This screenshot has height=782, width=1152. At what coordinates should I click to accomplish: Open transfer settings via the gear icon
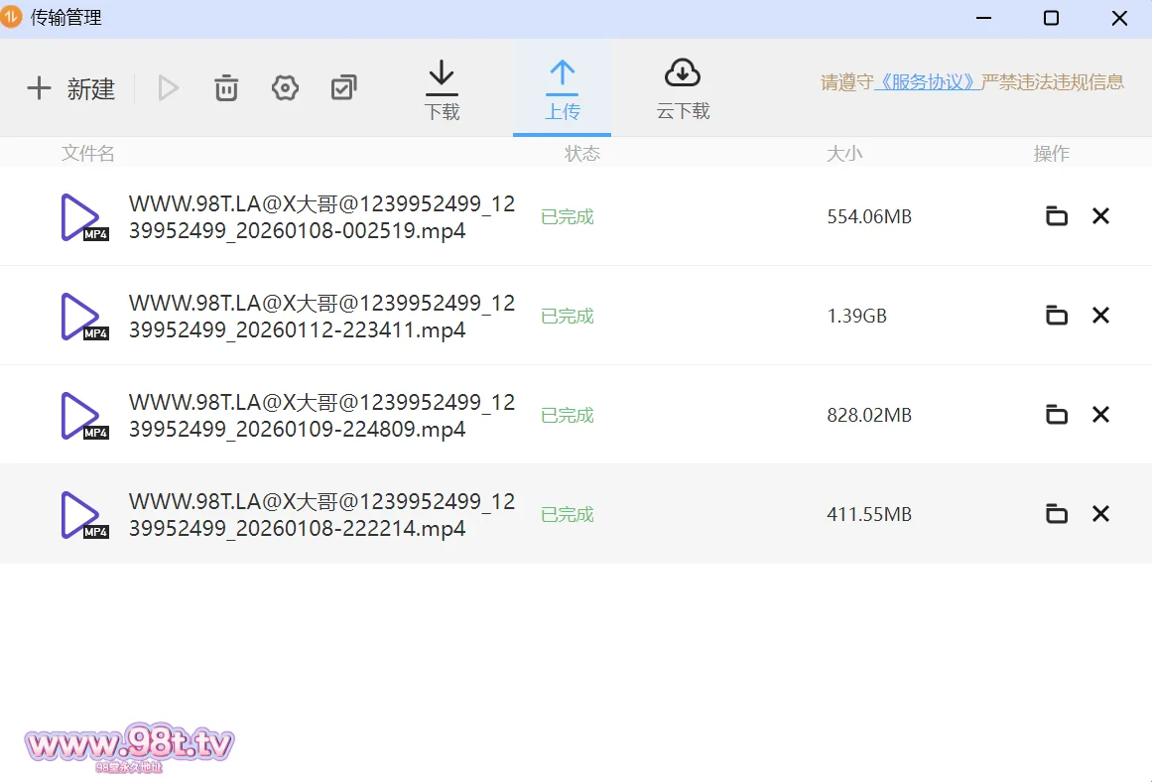(x=285, y=88)
